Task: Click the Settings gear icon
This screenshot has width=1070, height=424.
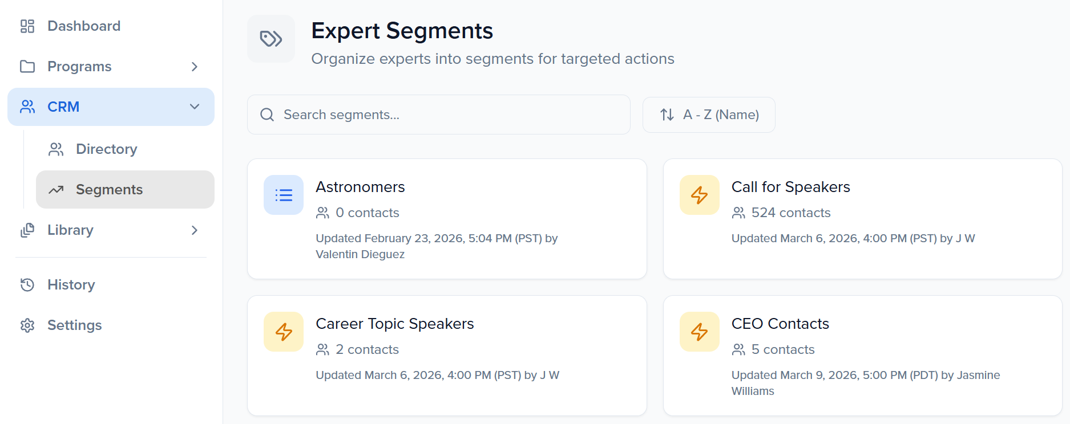Action: (x=27, y=325)
